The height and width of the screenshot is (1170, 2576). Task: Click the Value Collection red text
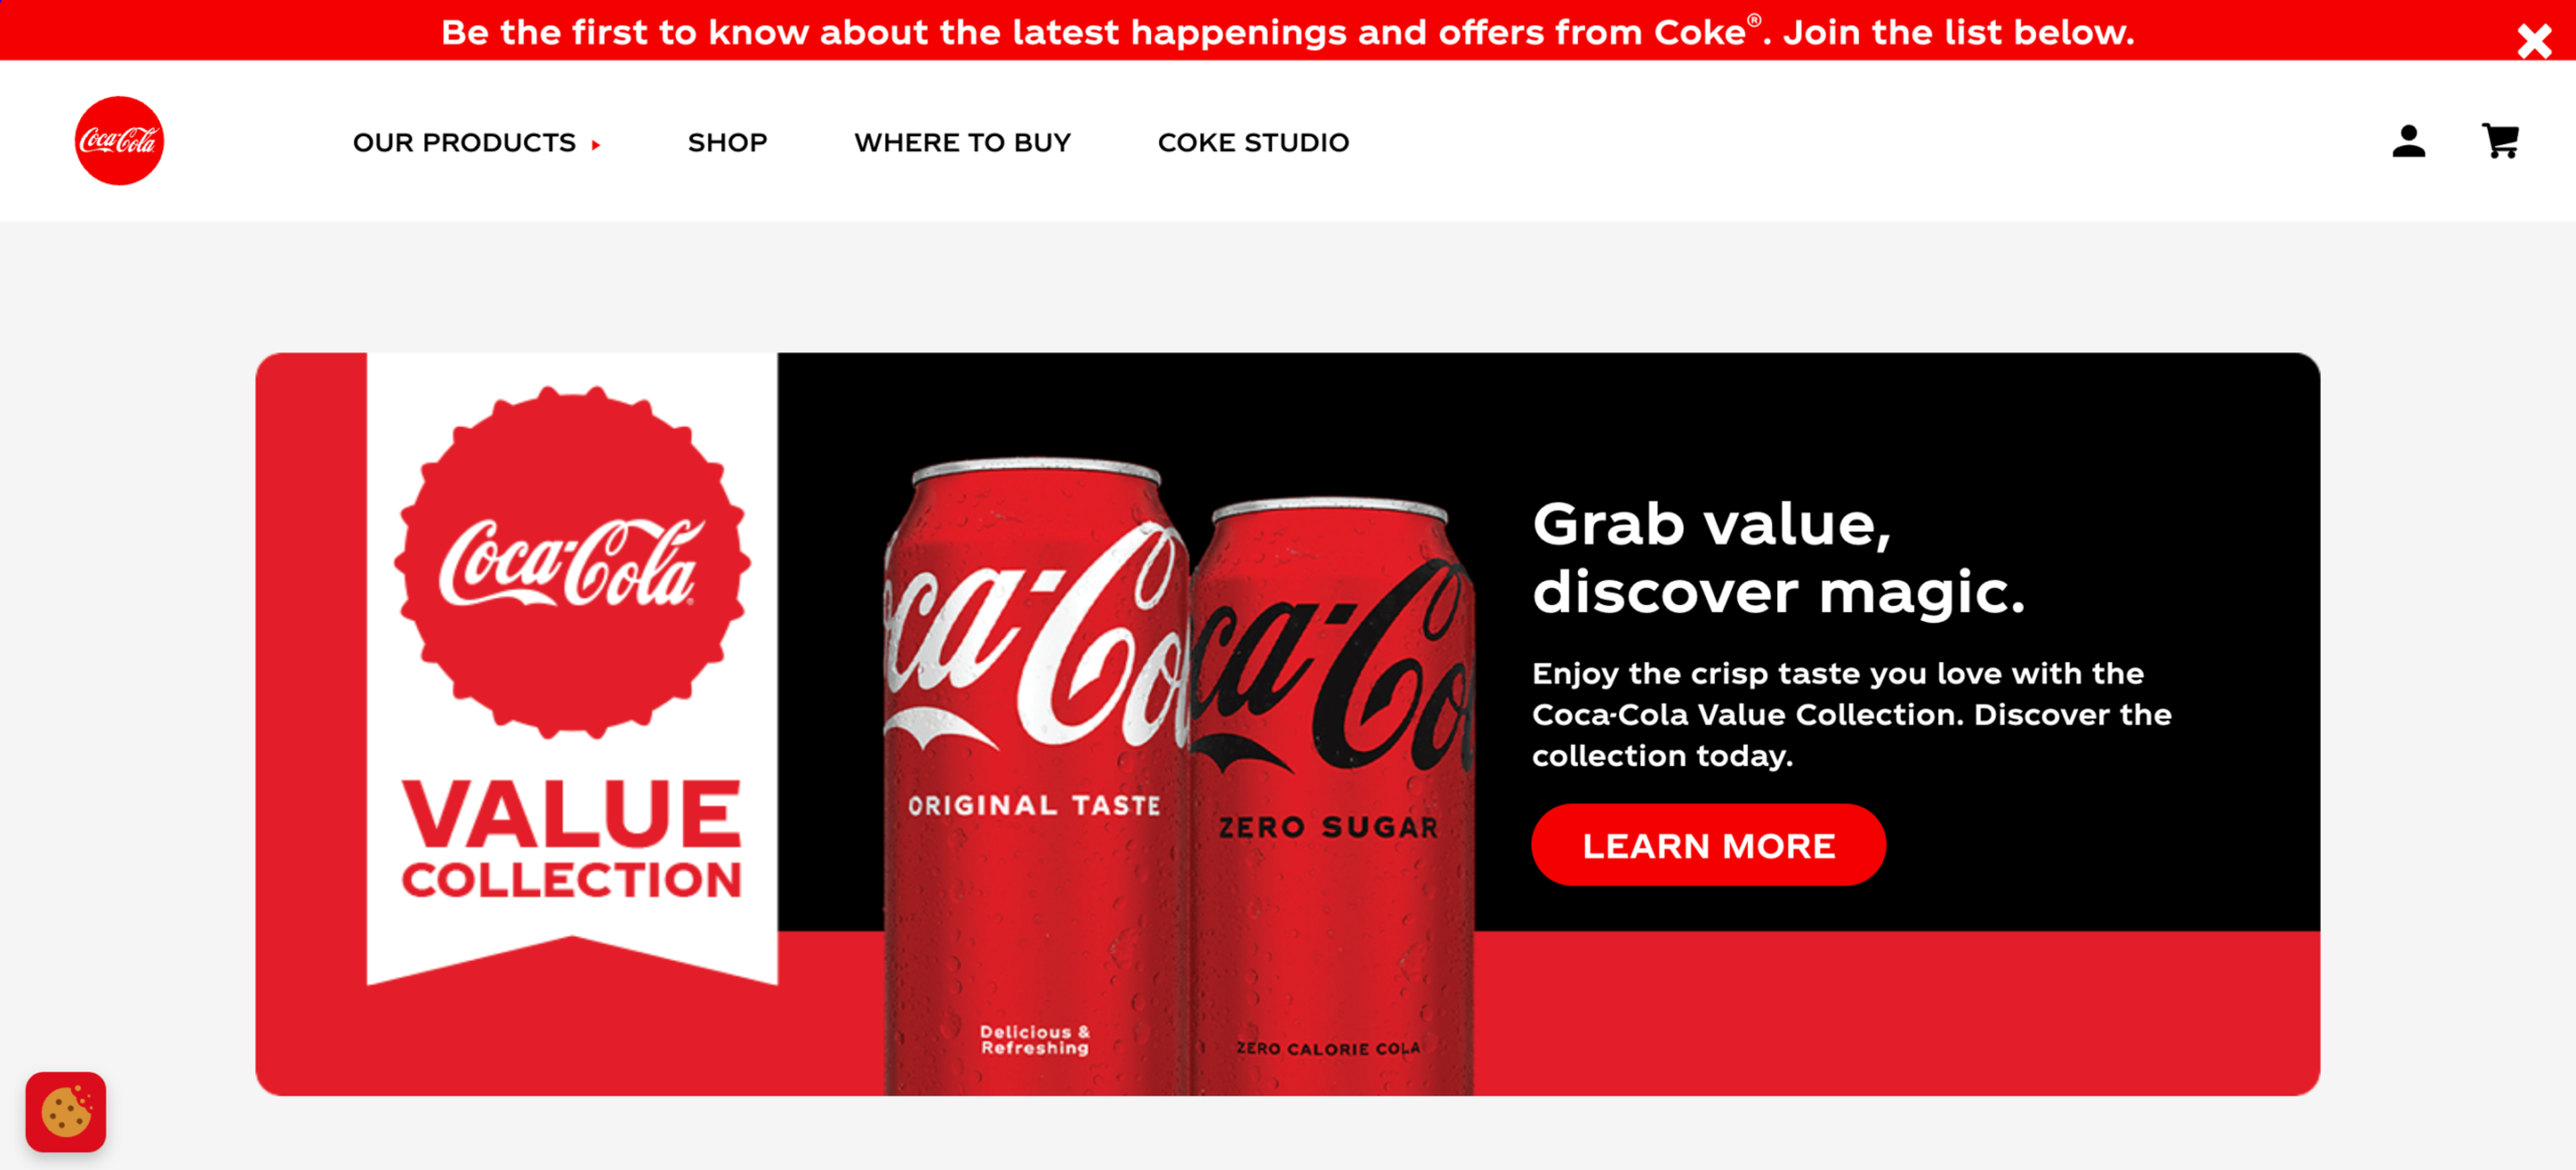tap(572, 839)
